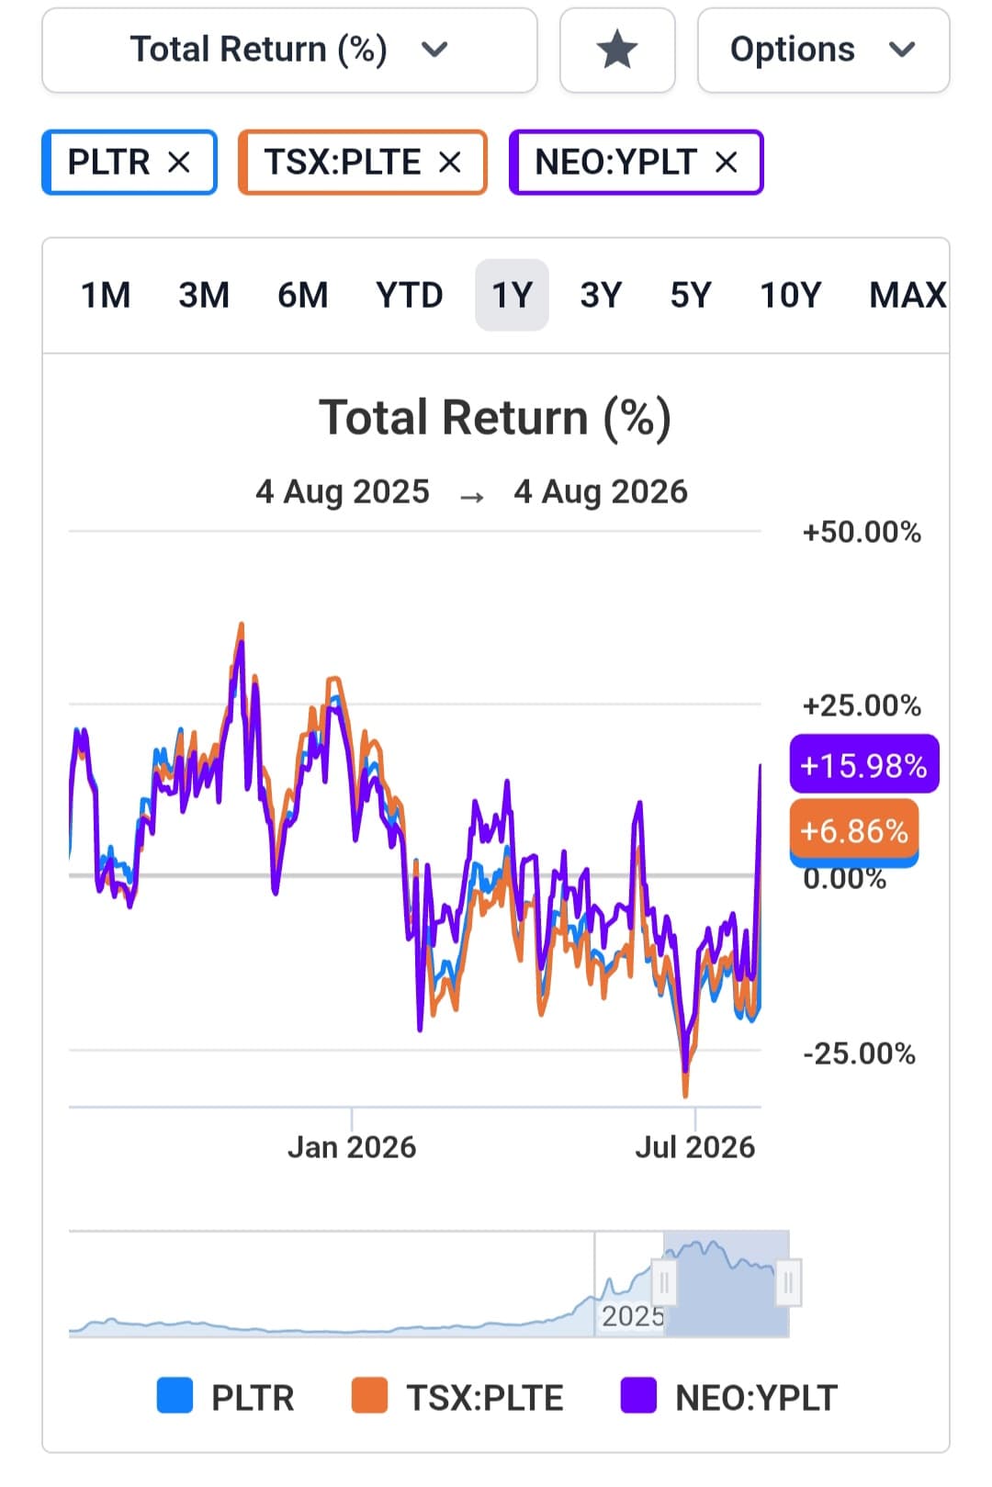Image resolution: width=992 pixels, height=1487 pixels.
Task: Click the Total Return (%) chart title
Action: tap(495, 418)
